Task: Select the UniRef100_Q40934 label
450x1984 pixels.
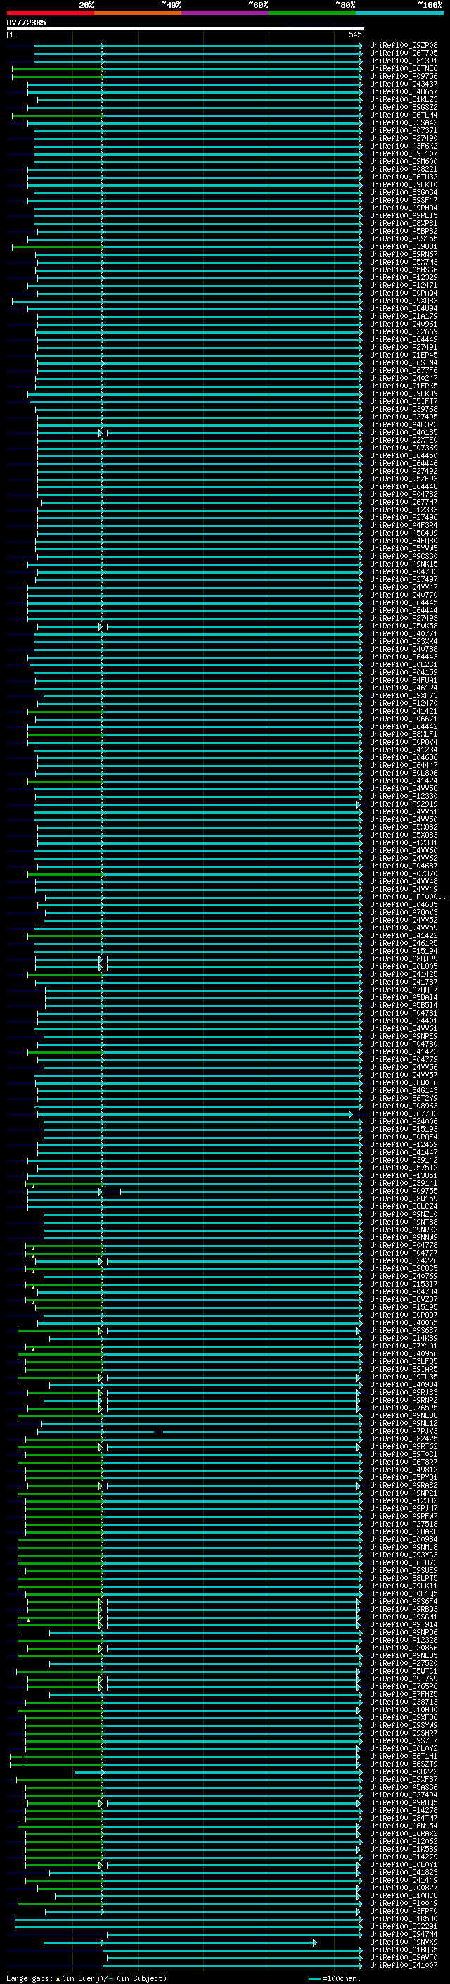Action: (x=404, y=1384)
